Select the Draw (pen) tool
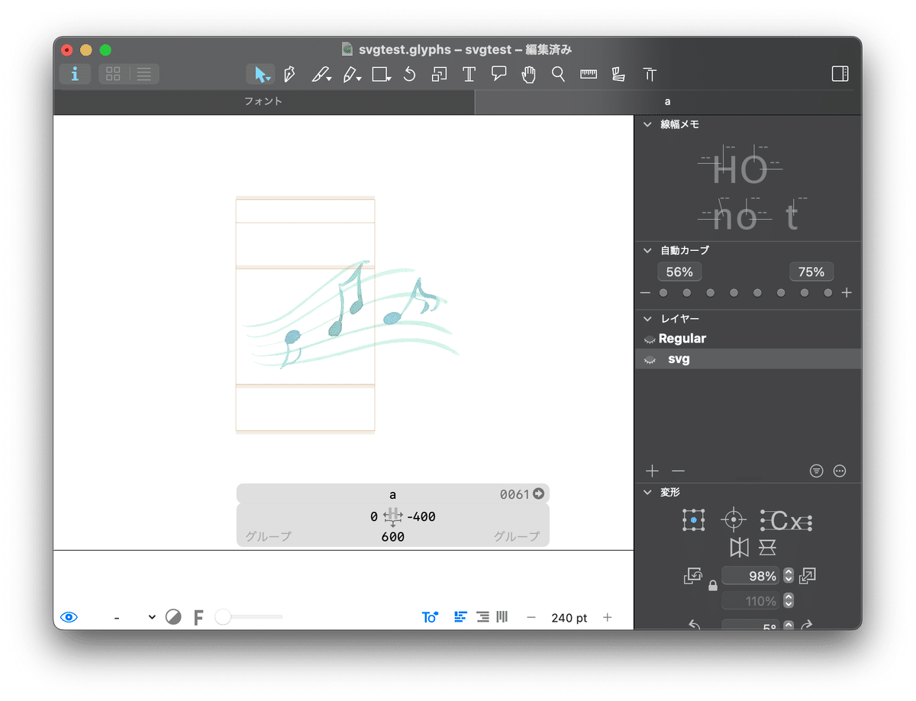Screen dimensions: 916x701 tap(289, 74)
